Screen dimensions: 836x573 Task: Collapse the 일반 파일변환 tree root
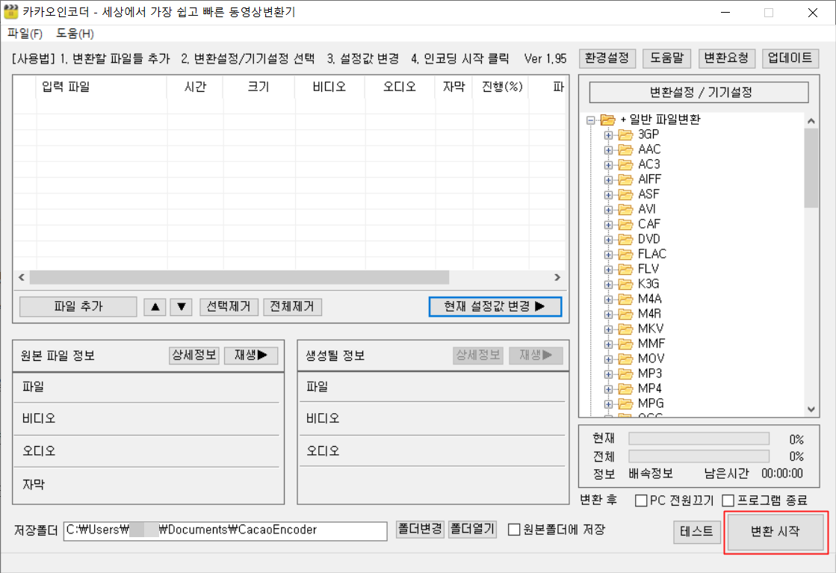591,120
